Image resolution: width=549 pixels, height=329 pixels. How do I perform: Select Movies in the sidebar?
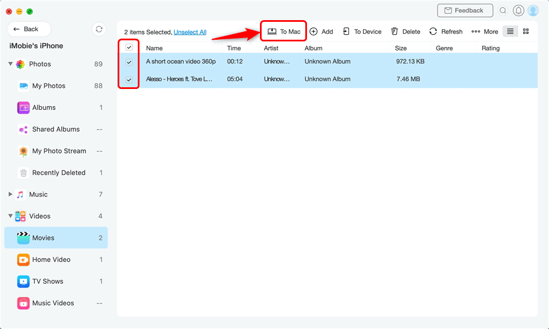56,238
